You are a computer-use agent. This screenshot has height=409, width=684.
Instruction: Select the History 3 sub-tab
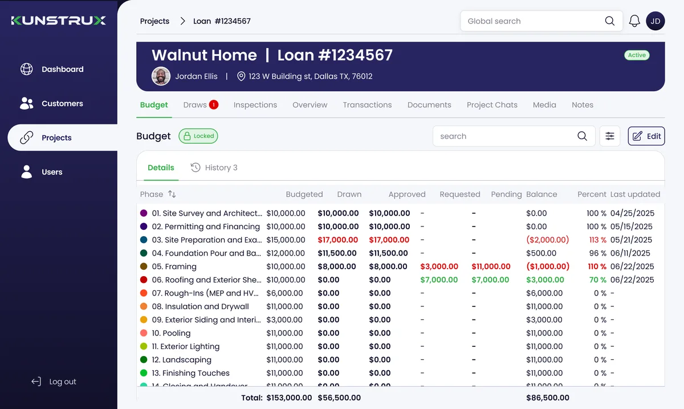pyautogui.click(x=214, y=168)
